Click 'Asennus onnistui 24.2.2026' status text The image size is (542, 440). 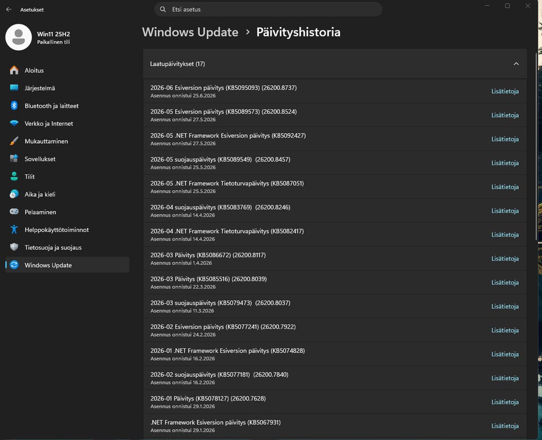tap(183, 335)
